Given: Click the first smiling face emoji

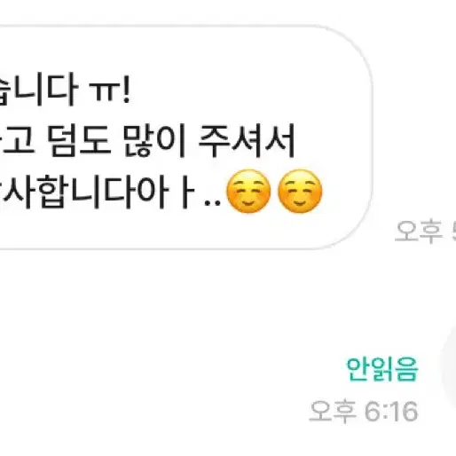Looking at the screenshot, I should 248,192.
